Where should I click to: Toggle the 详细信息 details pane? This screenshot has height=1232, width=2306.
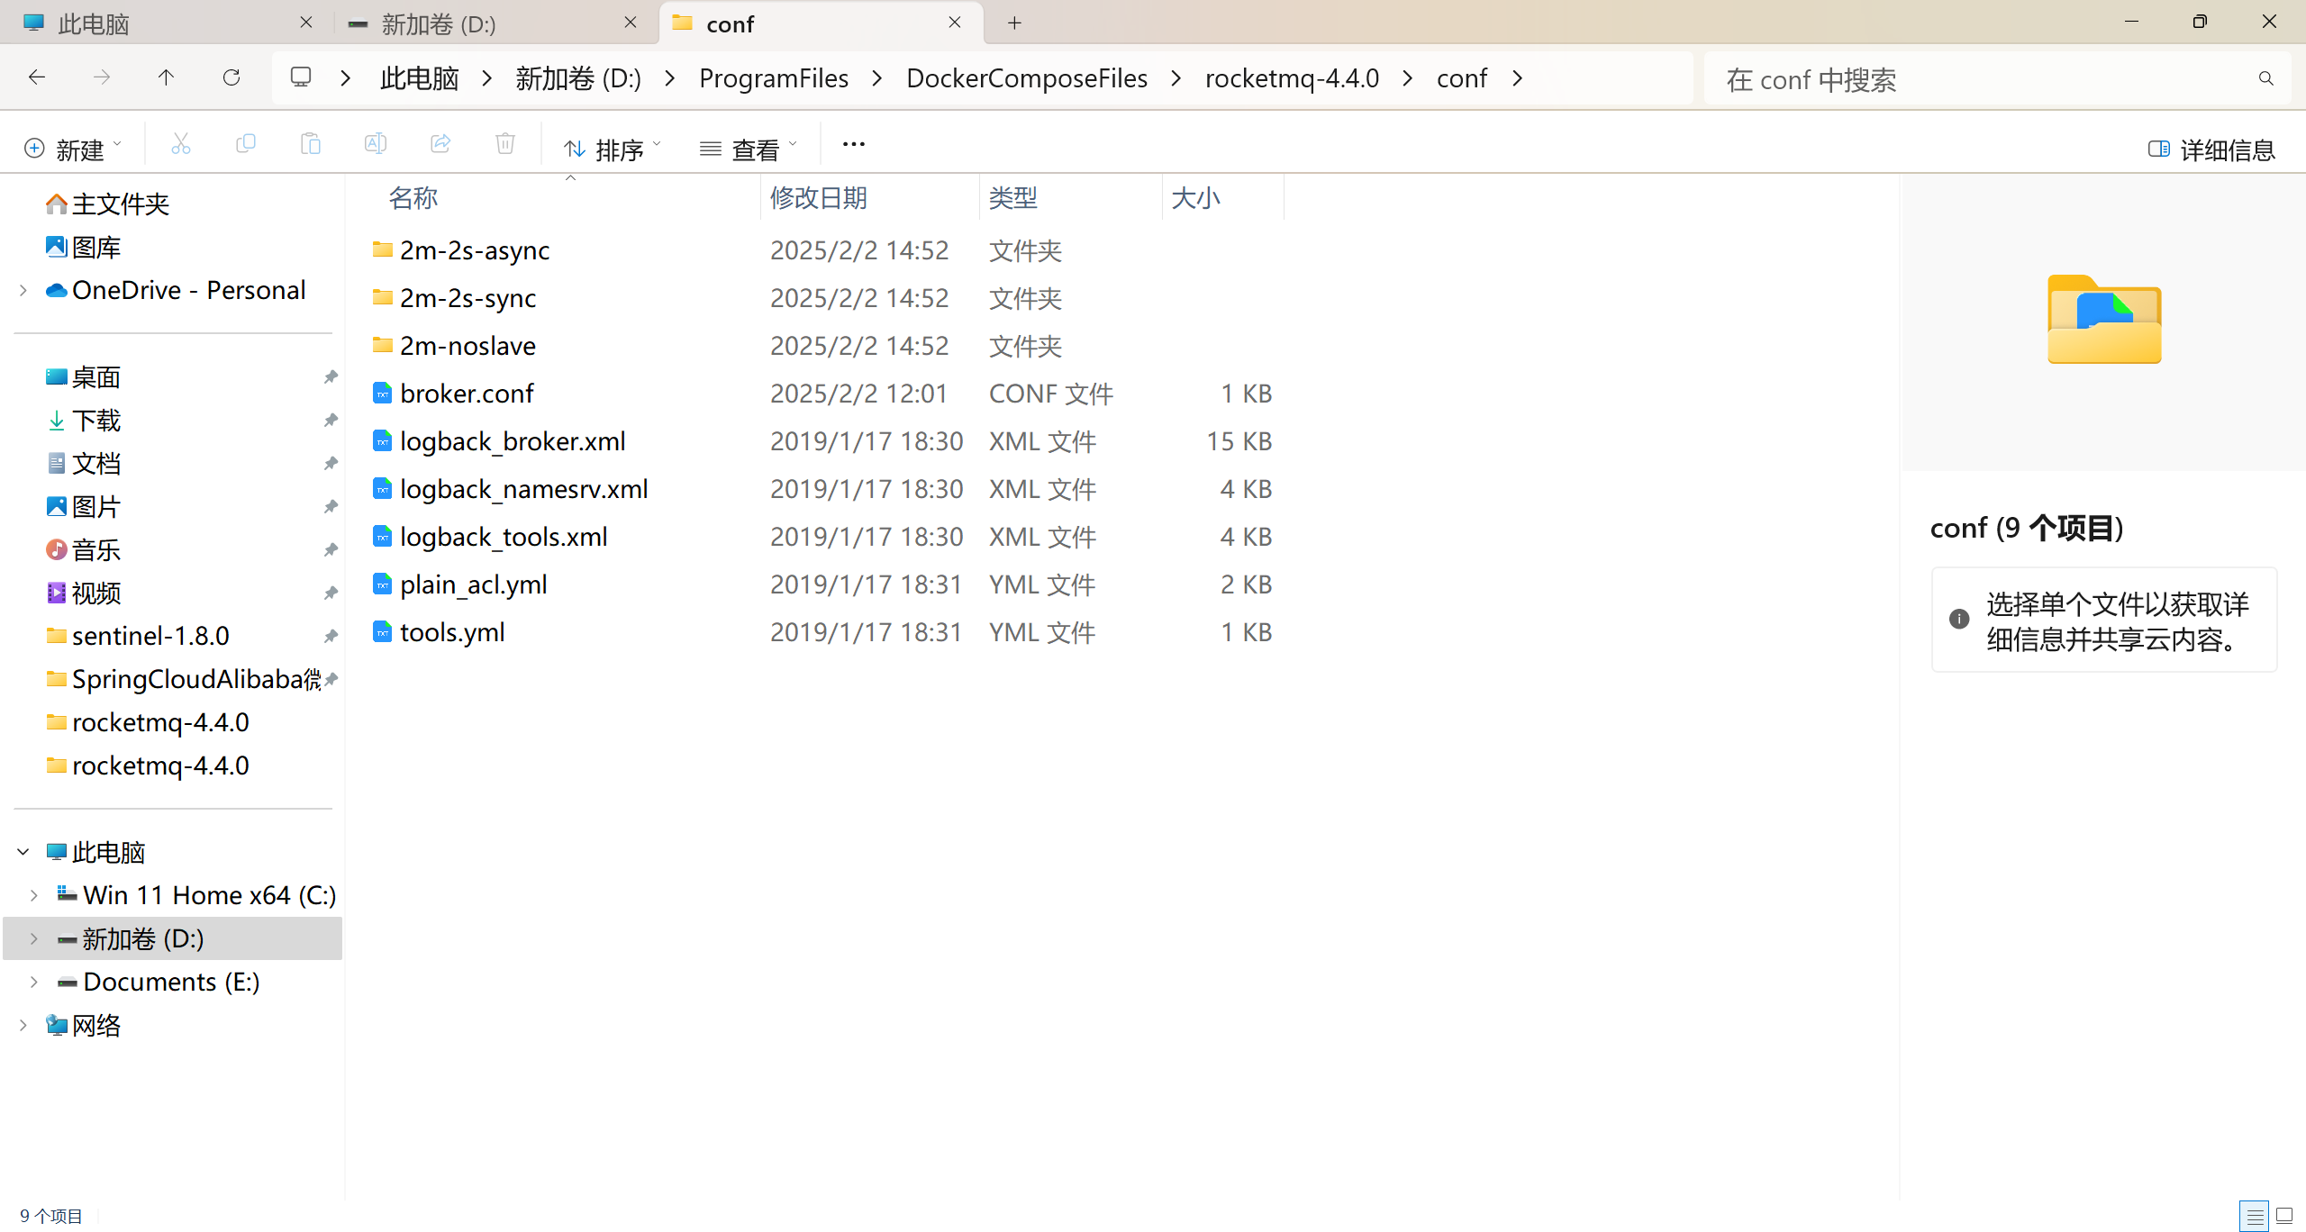click(2212, 149)
